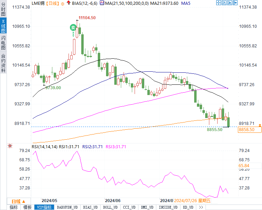Open the RSI(14,14,14) indicator settings
The width and height of the screenshot is (262, 210).
45,147
